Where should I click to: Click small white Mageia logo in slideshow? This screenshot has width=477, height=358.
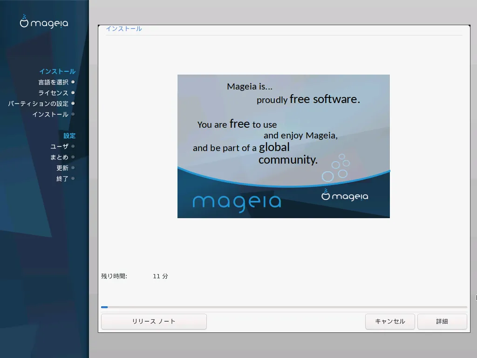(345, 195)
